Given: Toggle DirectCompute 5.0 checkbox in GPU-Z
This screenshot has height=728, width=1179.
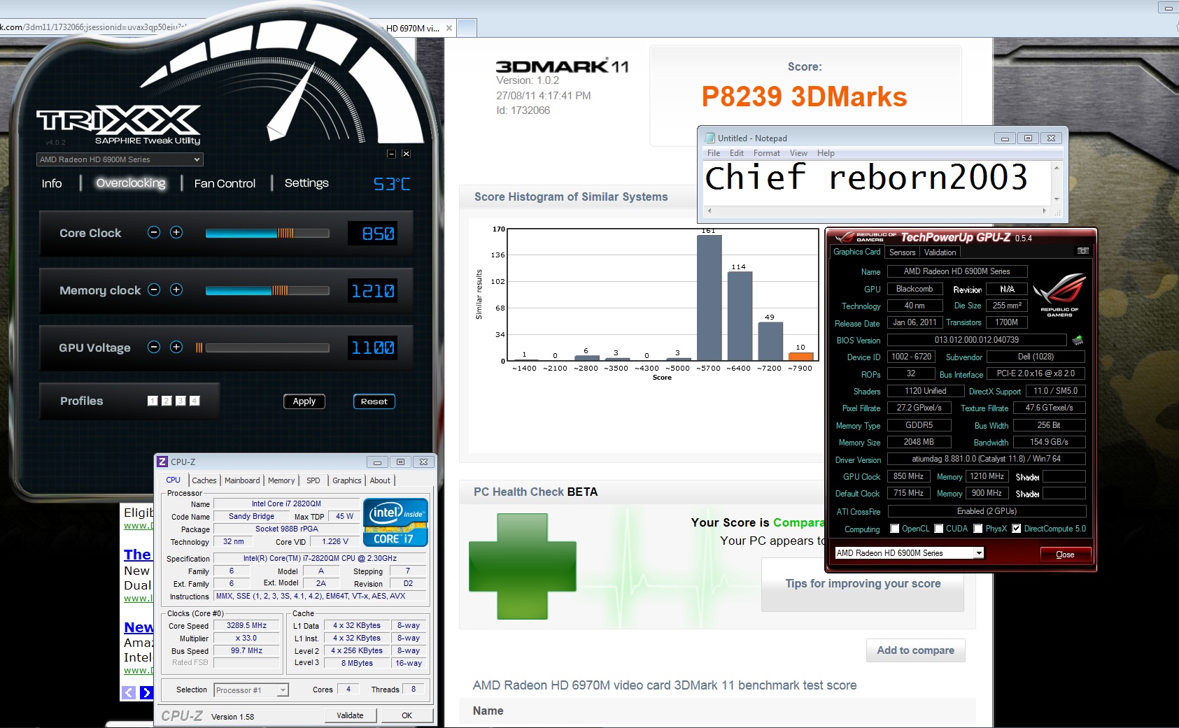Looking at the screenshot, I should tap(1017, 529).
